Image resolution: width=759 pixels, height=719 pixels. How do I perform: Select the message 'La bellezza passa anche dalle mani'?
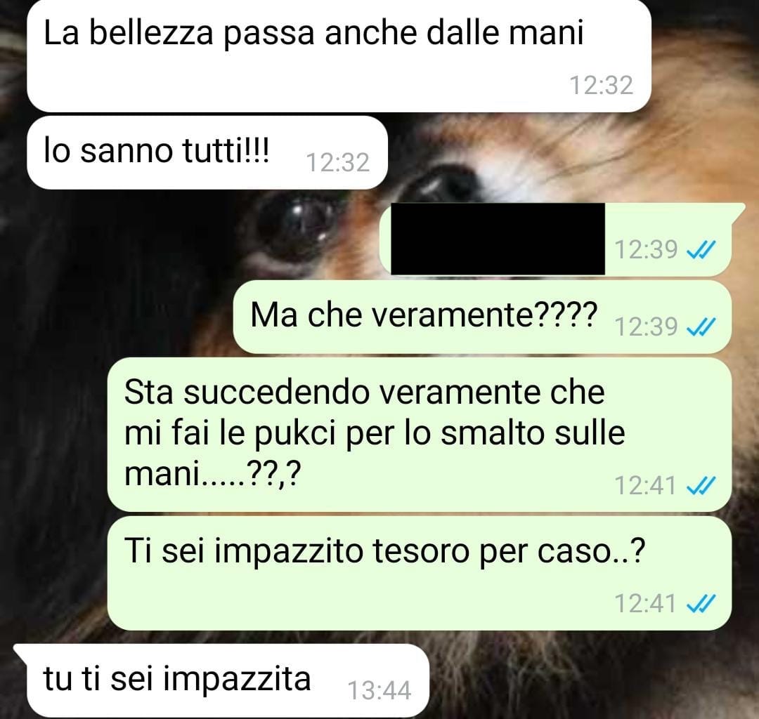click(339, 55)
